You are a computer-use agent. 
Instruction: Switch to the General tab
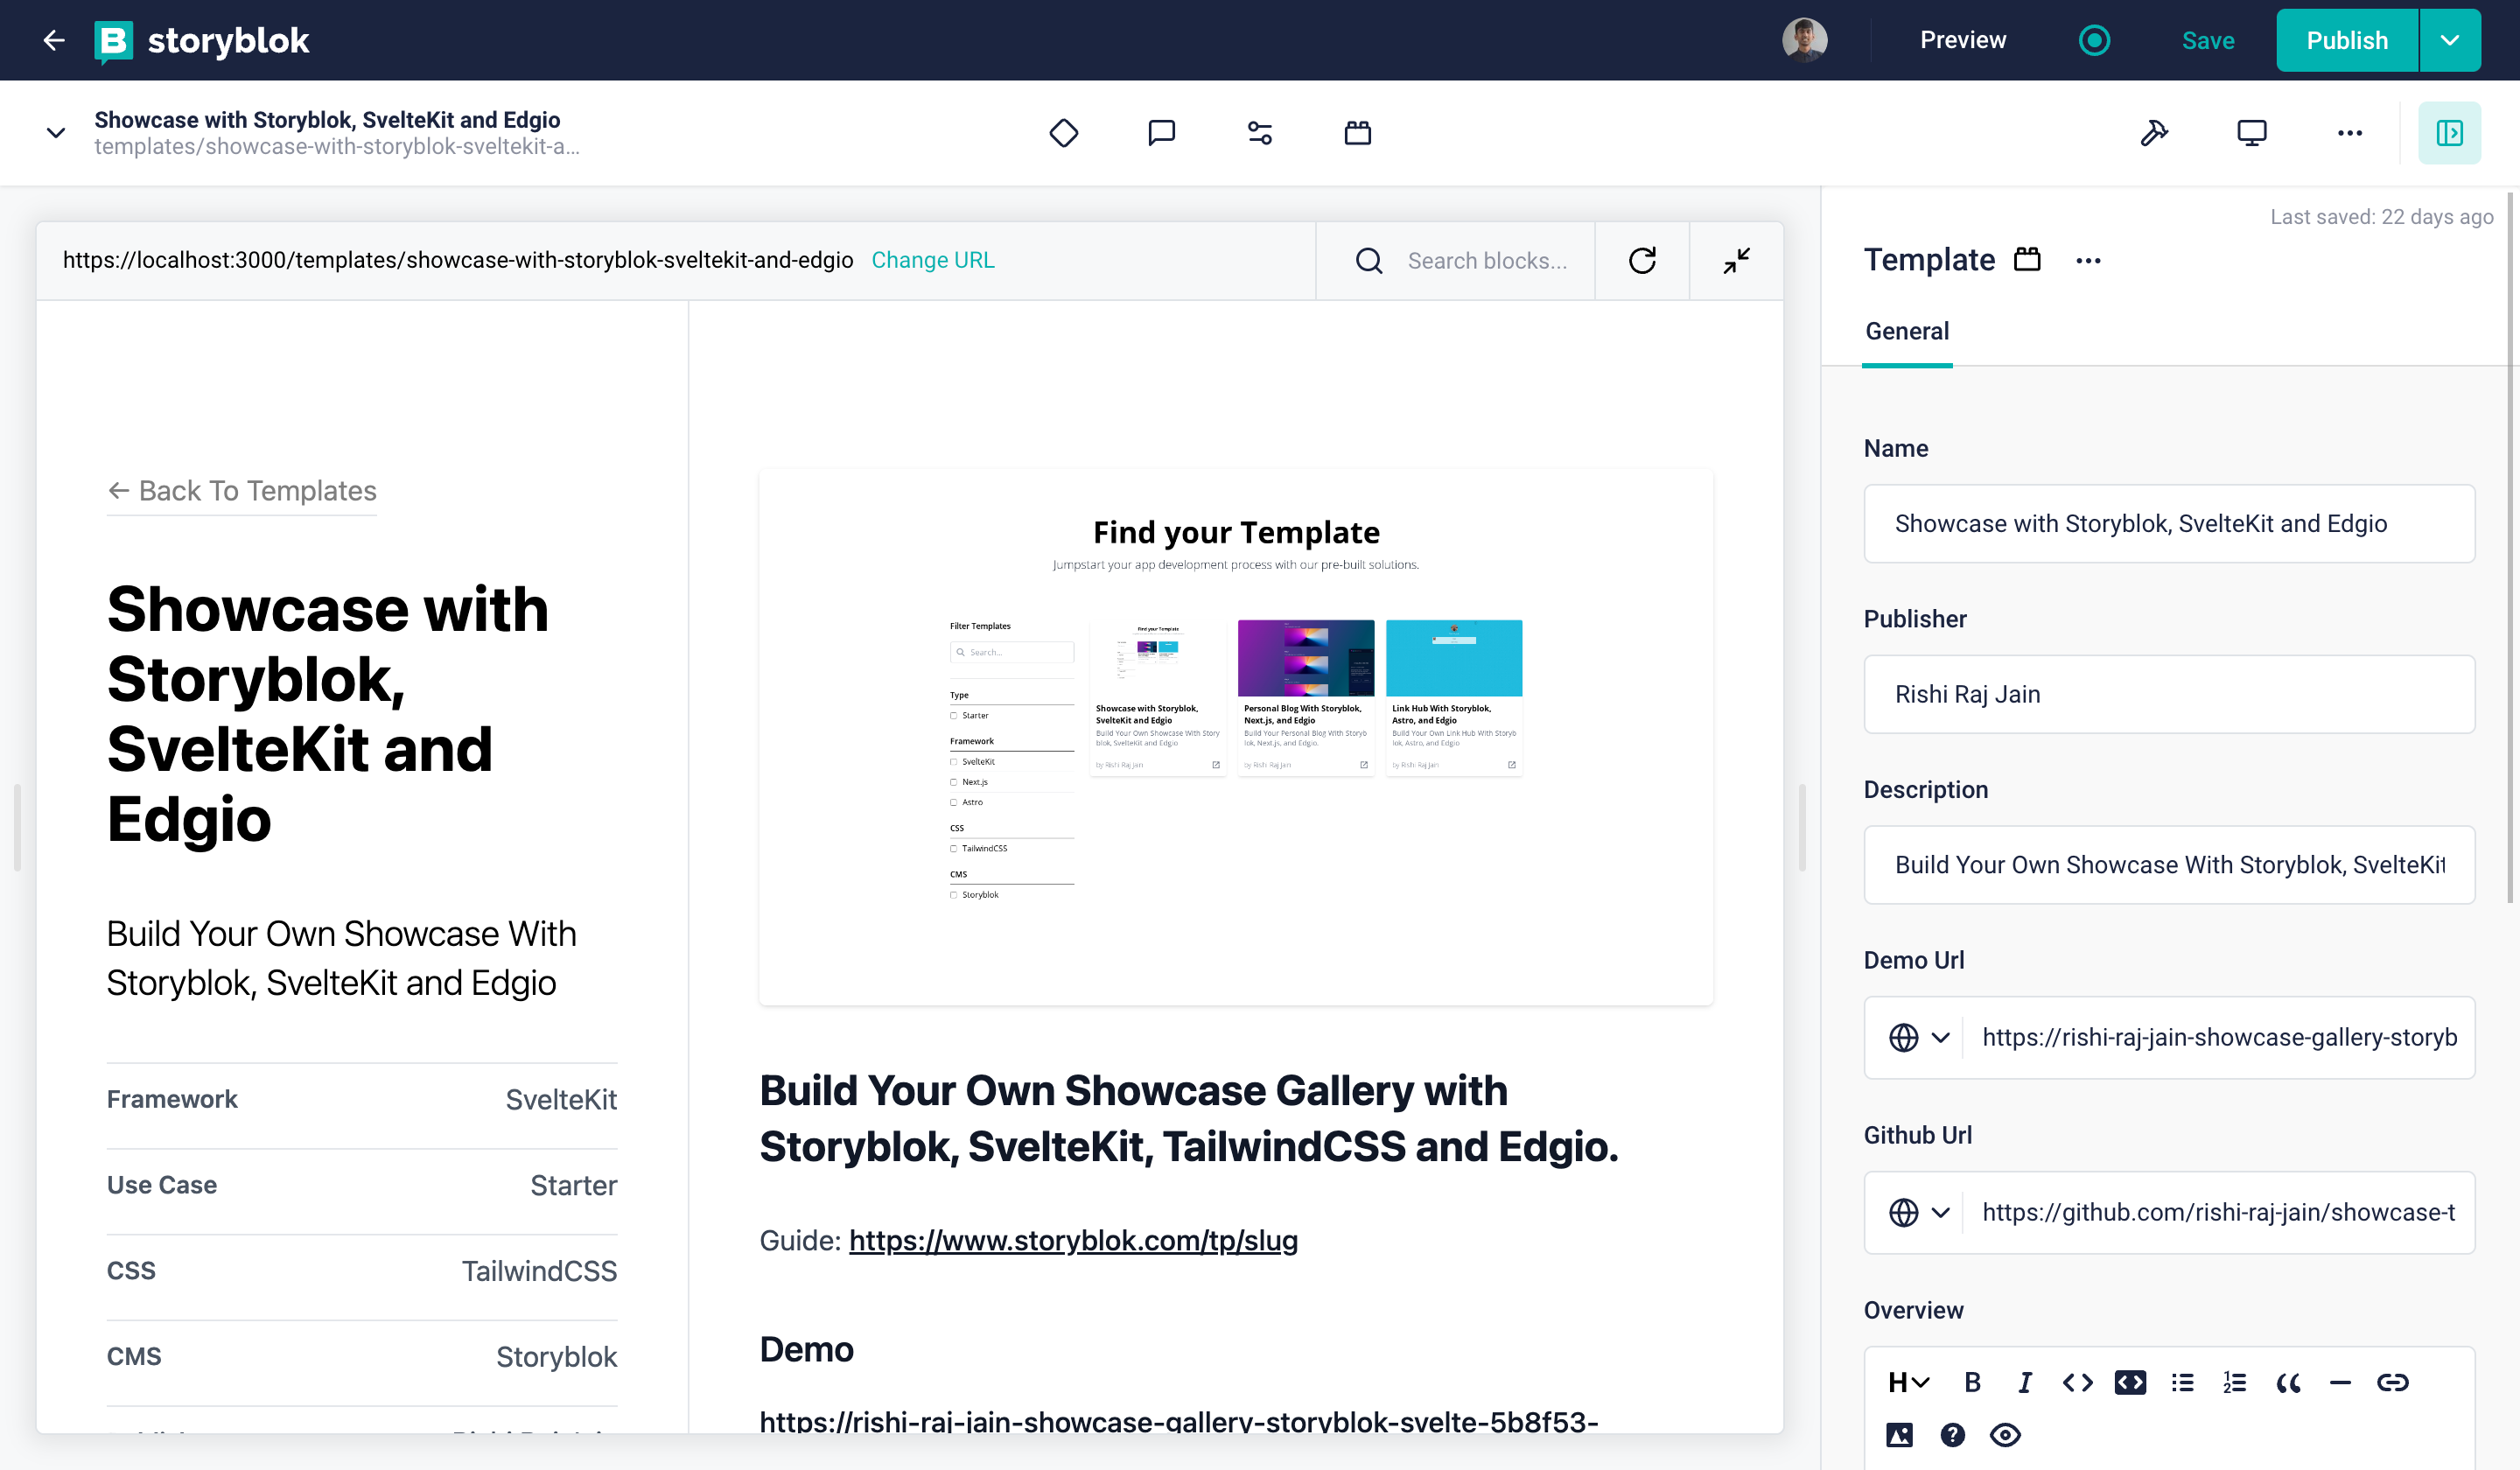pyautogui.click(x=1906, y=331)
